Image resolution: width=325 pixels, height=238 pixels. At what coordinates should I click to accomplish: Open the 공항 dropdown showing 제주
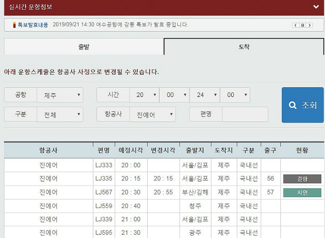pos(60,95)
